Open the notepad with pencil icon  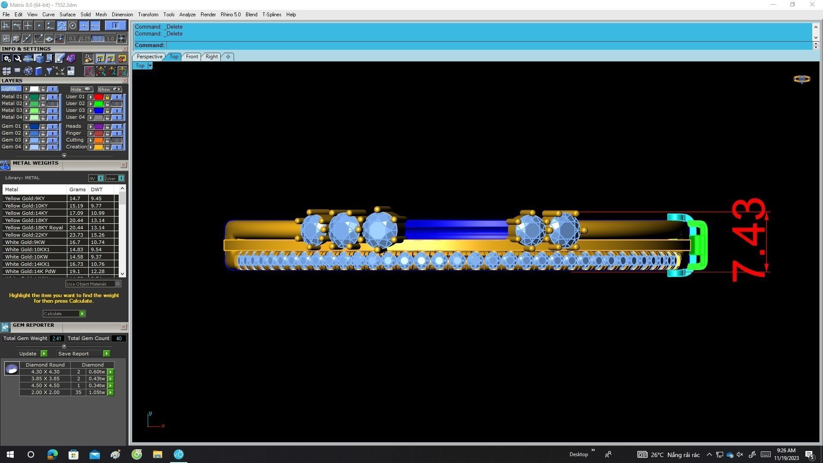[x=60, y=58]
